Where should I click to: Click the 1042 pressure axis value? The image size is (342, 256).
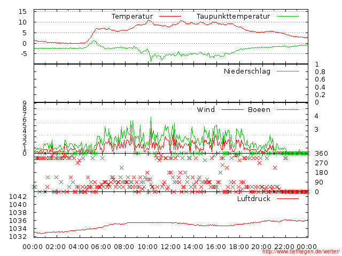pos(18,197)
